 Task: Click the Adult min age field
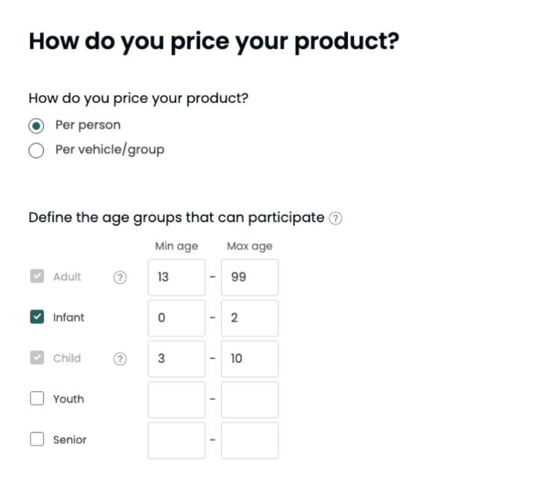pos(176,277)
